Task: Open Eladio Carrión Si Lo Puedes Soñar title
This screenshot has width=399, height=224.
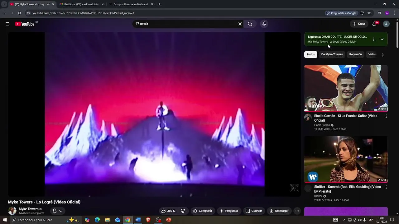Action: tap(346, 118)
